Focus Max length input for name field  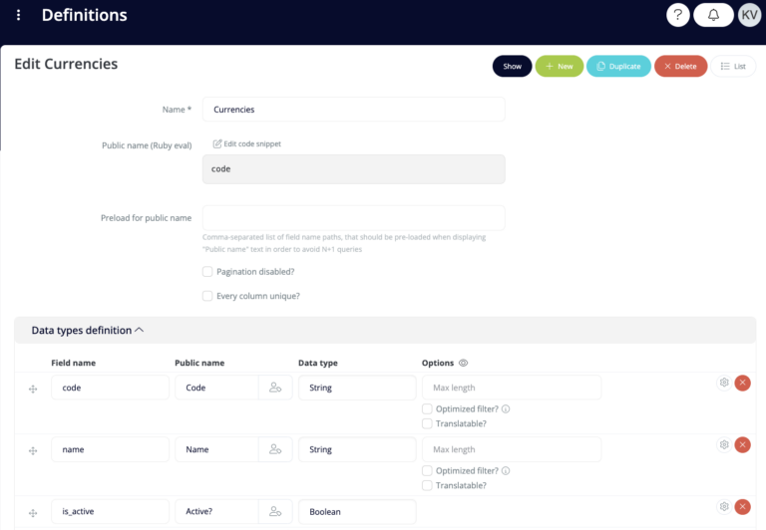tap(512, 449)
